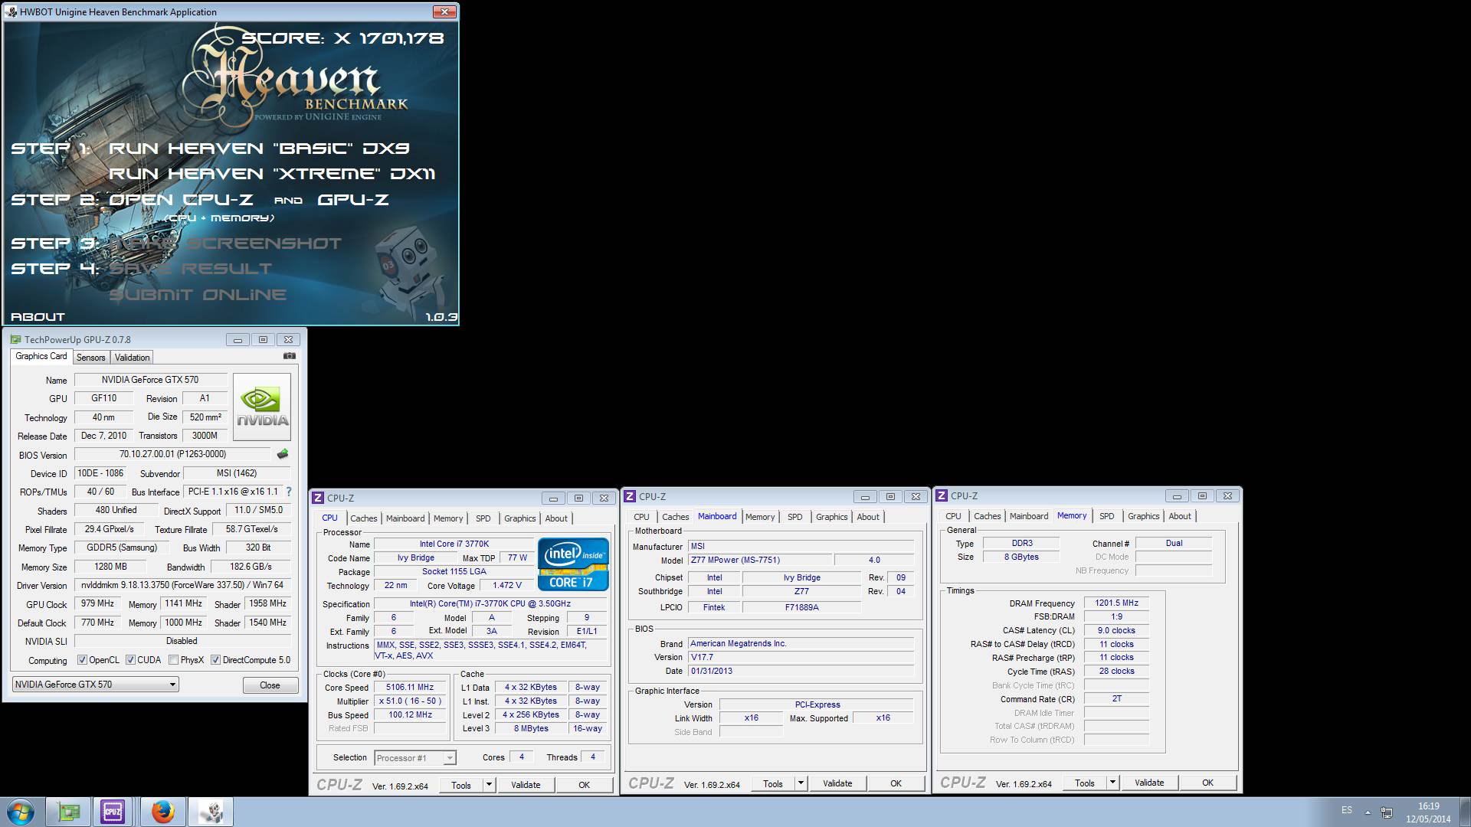
Task: Click title icon of the CPU-Z CPU window
Action: pyautogui.click(x=318, y=498)
